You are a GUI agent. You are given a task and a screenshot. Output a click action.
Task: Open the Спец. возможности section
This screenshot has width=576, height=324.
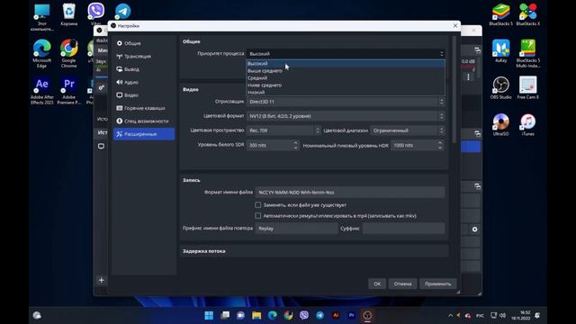144,121
